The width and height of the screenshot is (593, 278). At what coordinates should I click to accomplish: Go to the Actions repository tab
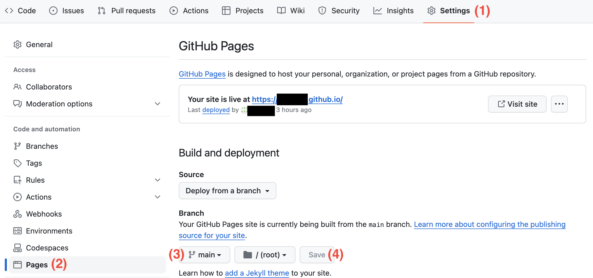point(189,11)
